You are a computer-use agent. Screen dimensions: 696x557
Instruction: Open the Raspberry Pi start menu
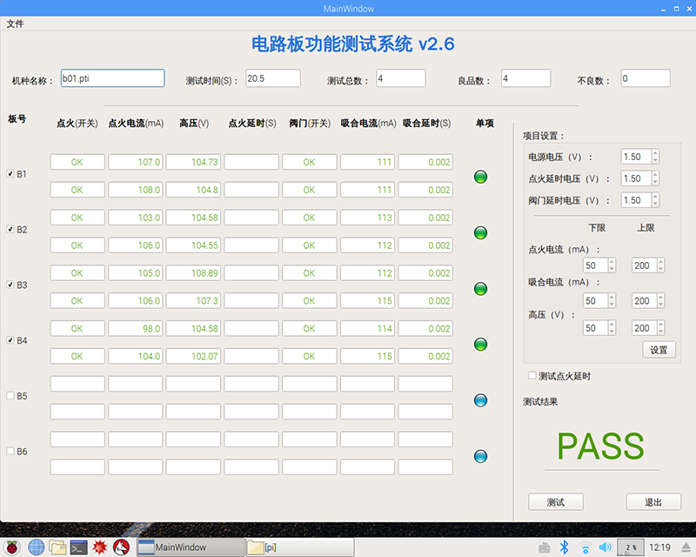12,547
